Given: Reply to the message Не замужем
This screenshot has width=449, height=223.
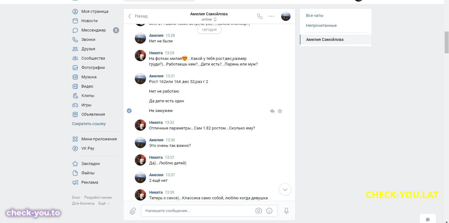Looking at the screenshot, I should click(272, 111).
